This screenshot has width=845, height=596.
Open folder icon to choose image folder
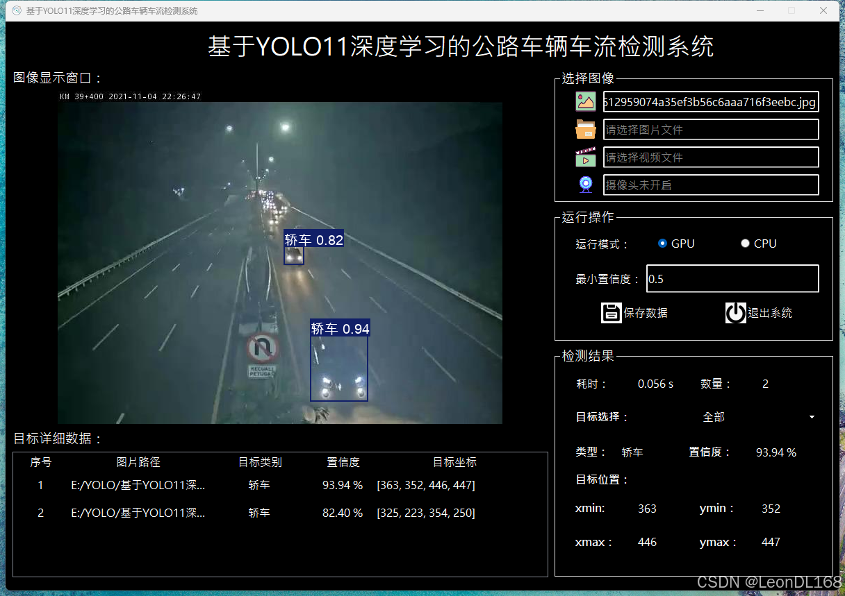point(586,129)
